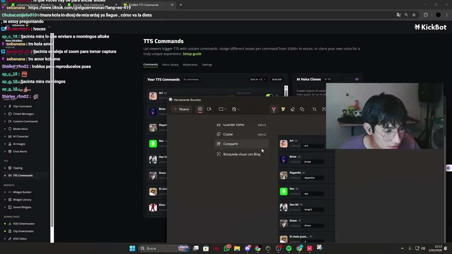Click the KickBot logo

tap(430, 27)
